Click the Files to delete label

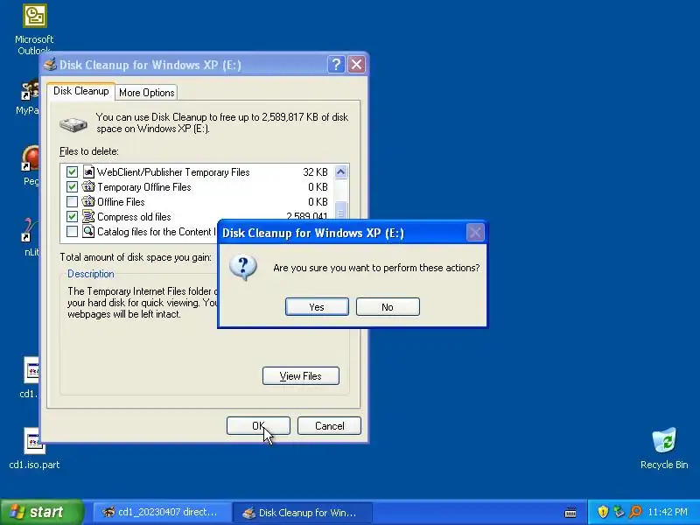click(x=89, y=151)
